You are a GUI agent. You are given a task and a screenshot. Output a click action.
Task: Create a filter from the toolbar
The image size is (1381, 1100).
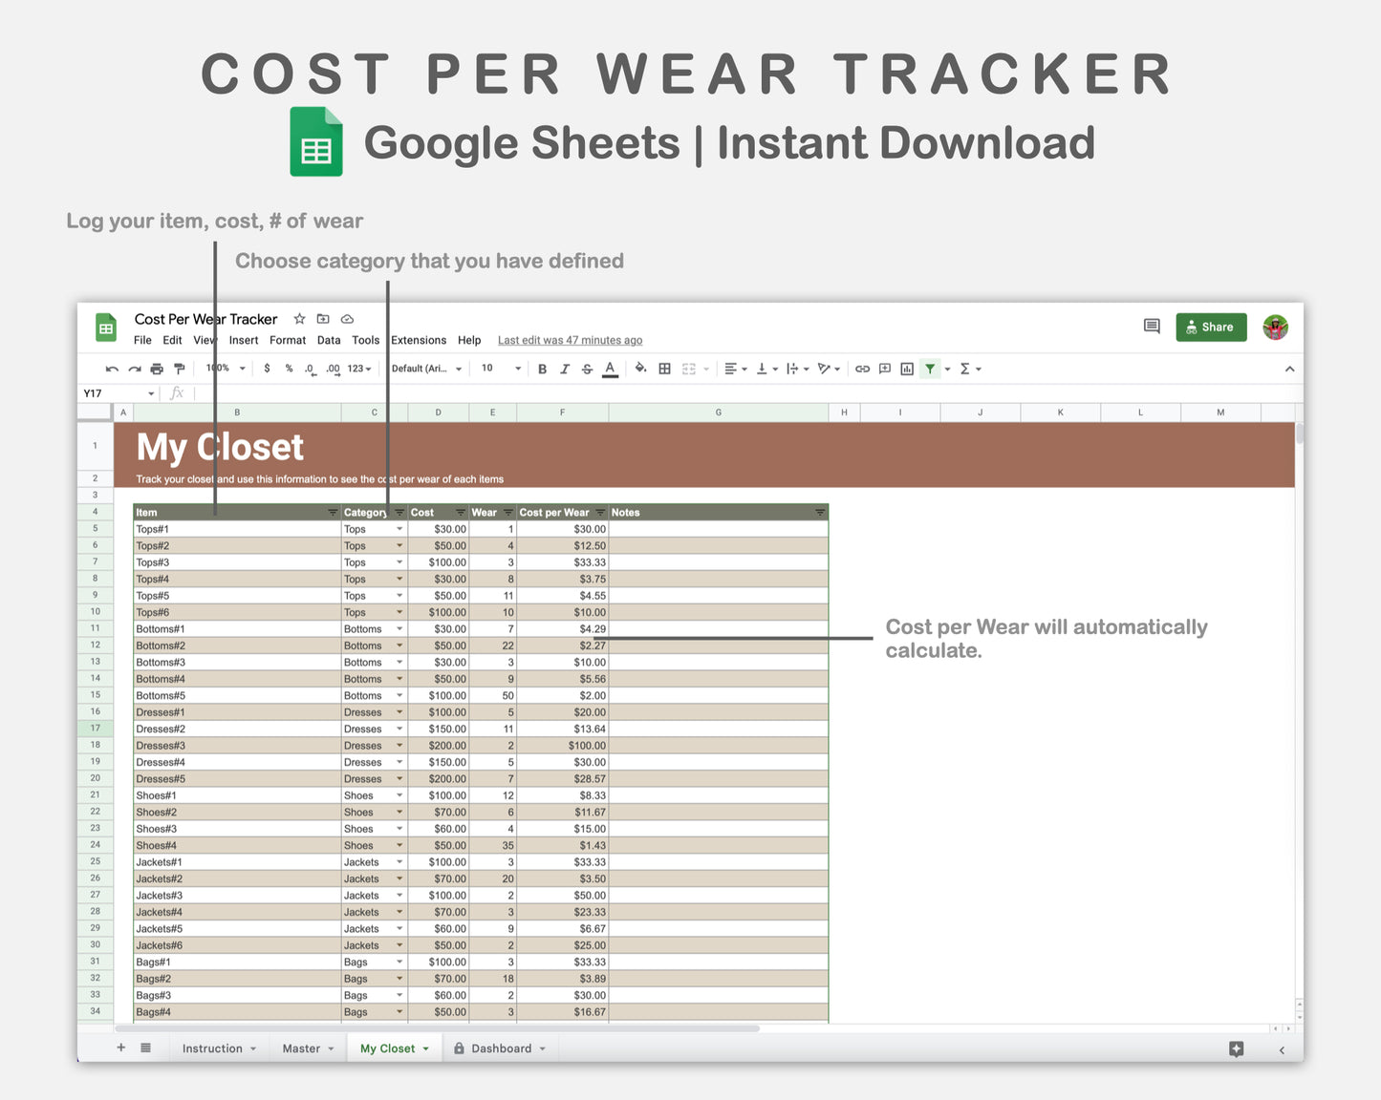tap(929, 369)
